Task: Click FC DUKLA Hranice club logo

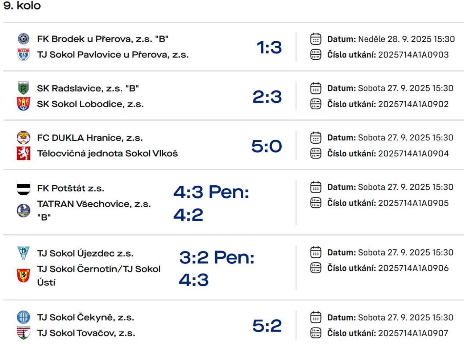Action: pos(24,138)
